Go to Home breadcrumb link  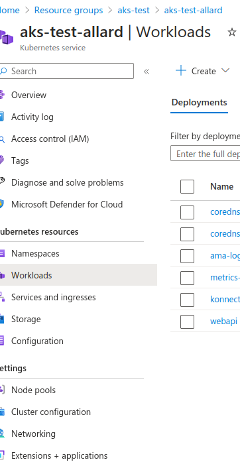tap(10, 11)
